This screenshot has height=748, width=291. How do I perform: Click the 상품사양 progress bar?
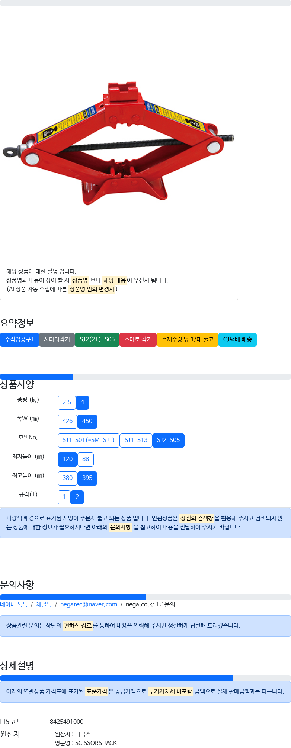(145, 377)
